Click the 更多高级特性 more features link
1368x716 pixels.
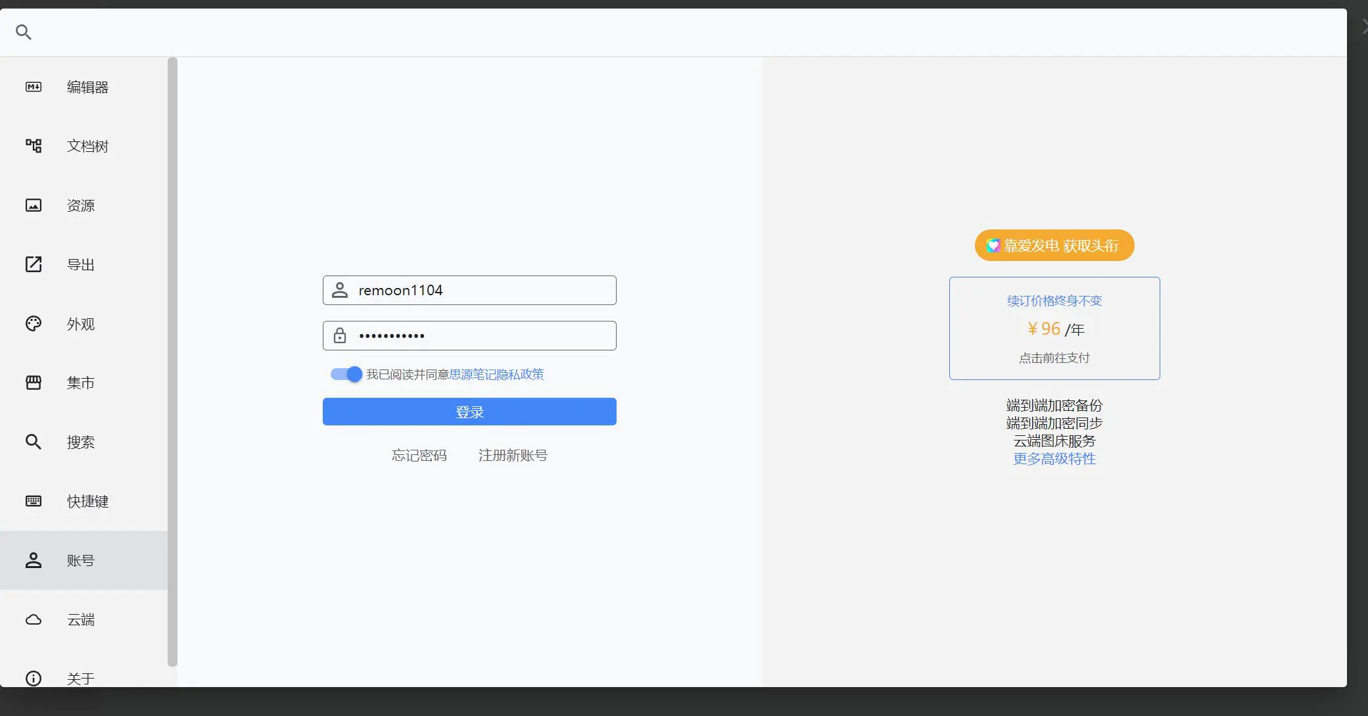tap(1054, 458)
